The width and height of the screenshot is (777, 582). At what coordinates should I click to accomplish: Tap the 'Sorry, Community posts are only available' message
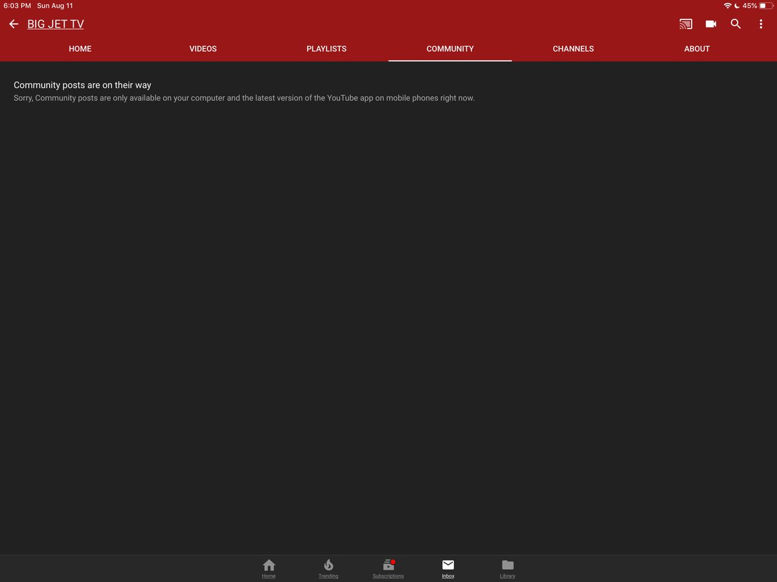244,98
